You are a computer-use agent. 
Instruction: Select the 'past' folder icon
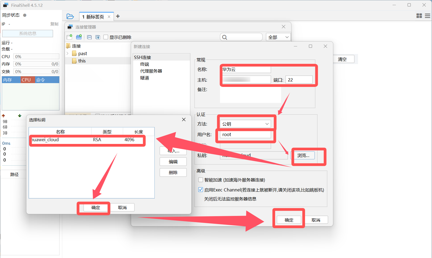[74, 54]
